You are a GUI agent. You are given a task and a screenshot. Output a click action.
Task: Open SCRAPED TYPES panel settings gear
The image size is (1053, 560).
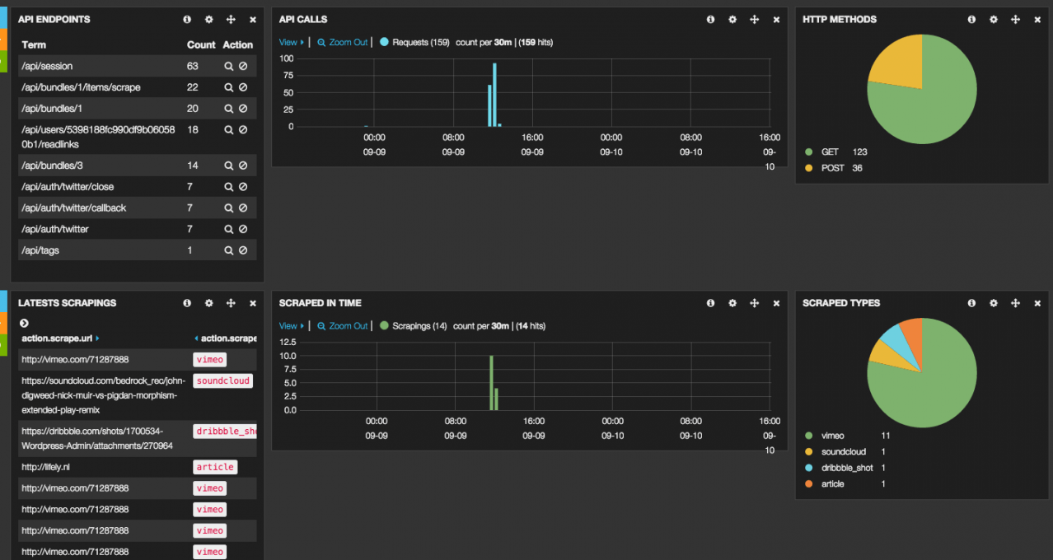tap(994, 303)
